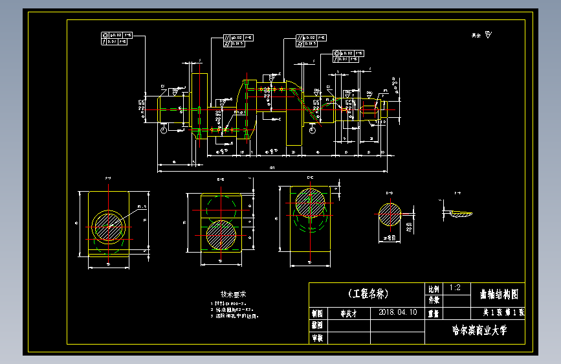This screenshot has width=561, height=364.
Task: Select the date 2018.04.10
Action: point(398,312)
